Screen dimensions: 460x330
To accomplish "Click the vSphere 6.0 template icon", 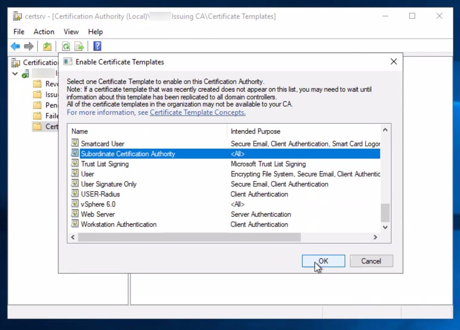I will click(x=75, y=204).
